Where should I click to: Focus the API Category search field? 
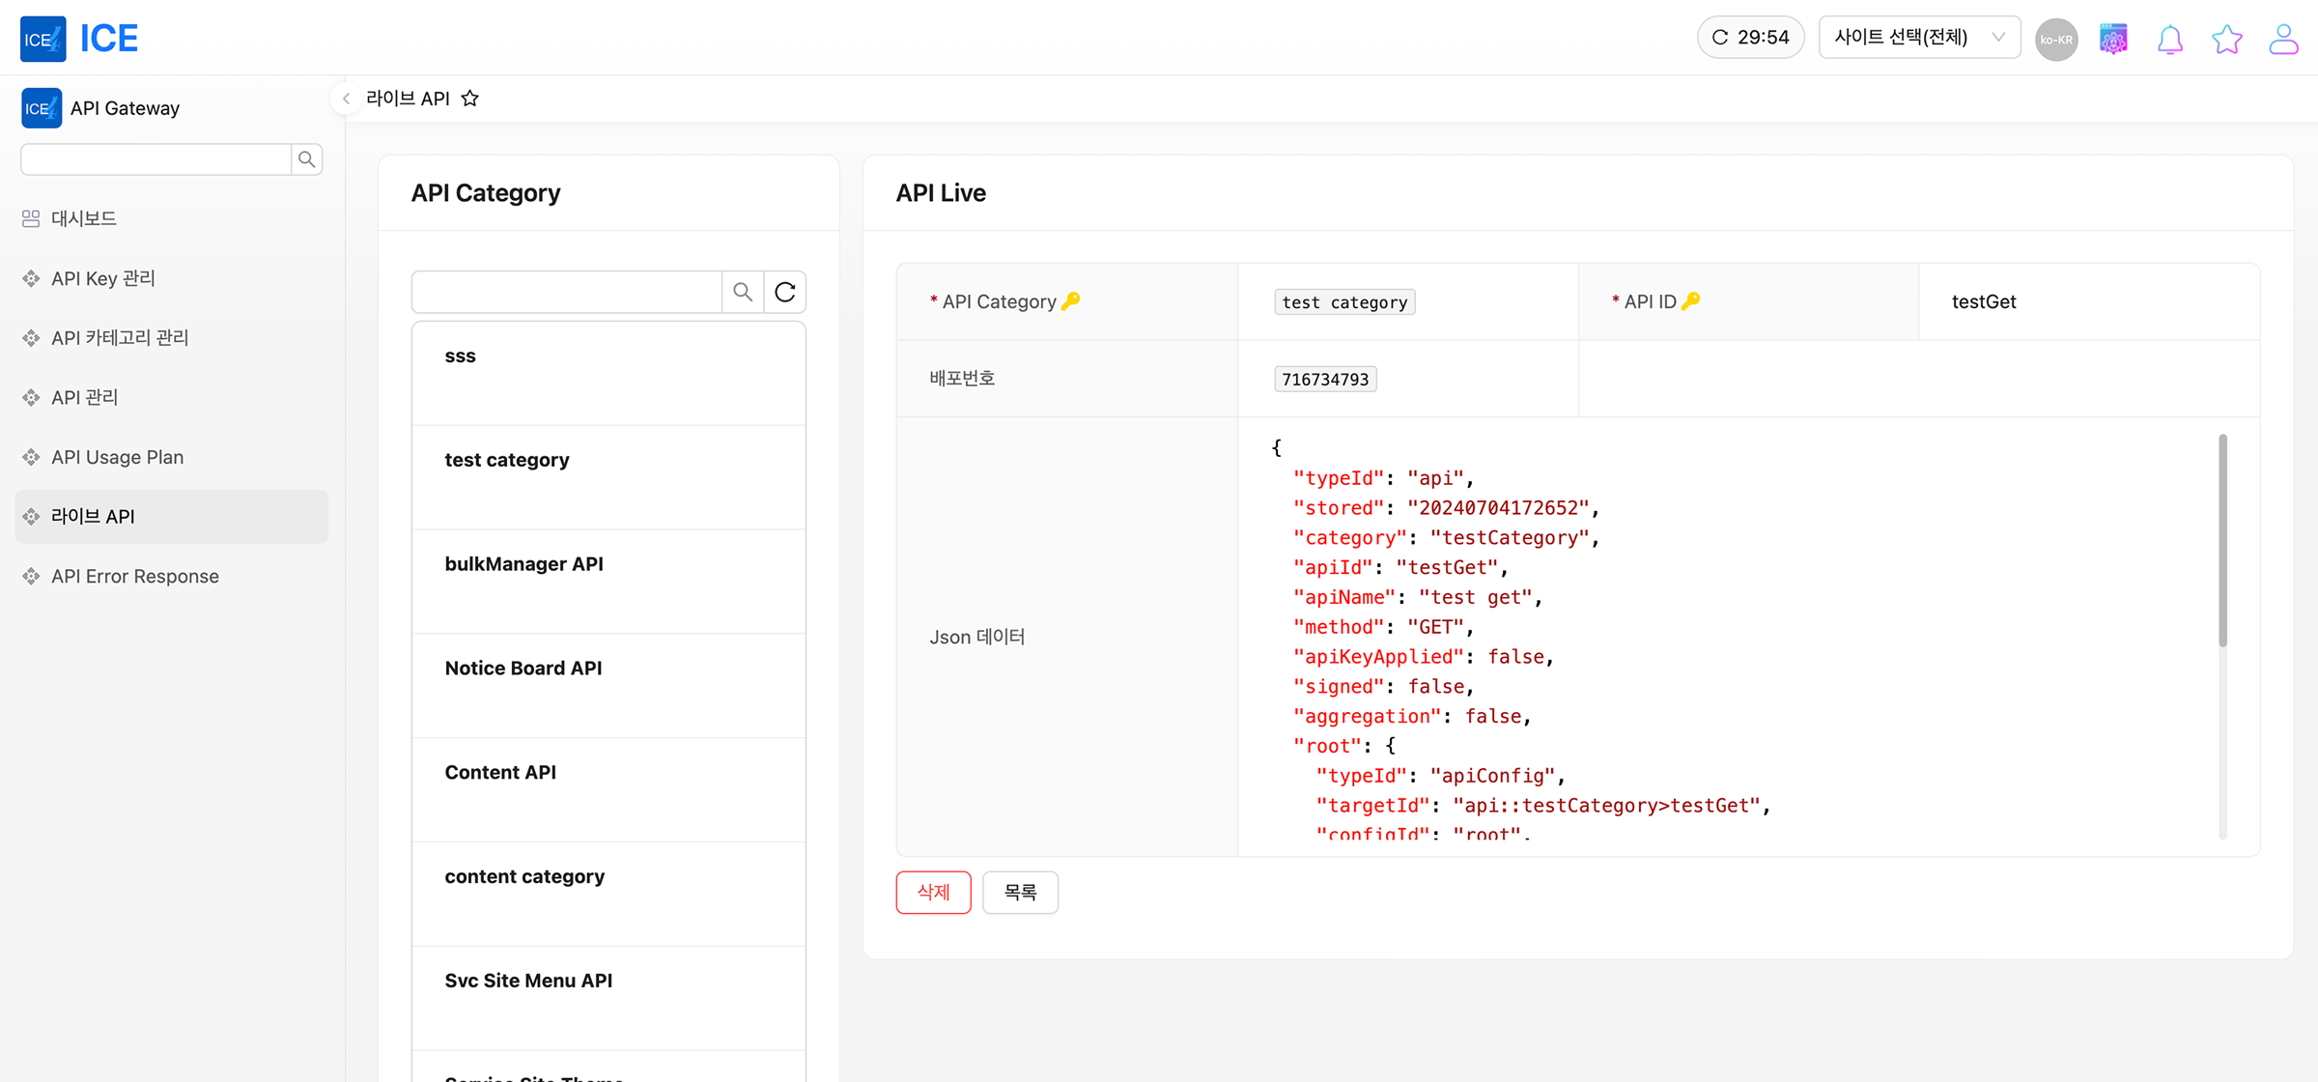567,292
